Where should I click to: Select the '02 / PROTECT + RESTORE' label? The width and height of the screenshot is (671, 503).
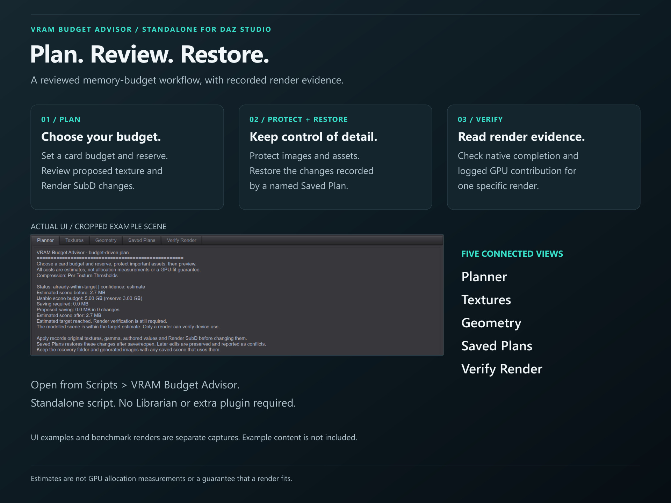point(298,119)
